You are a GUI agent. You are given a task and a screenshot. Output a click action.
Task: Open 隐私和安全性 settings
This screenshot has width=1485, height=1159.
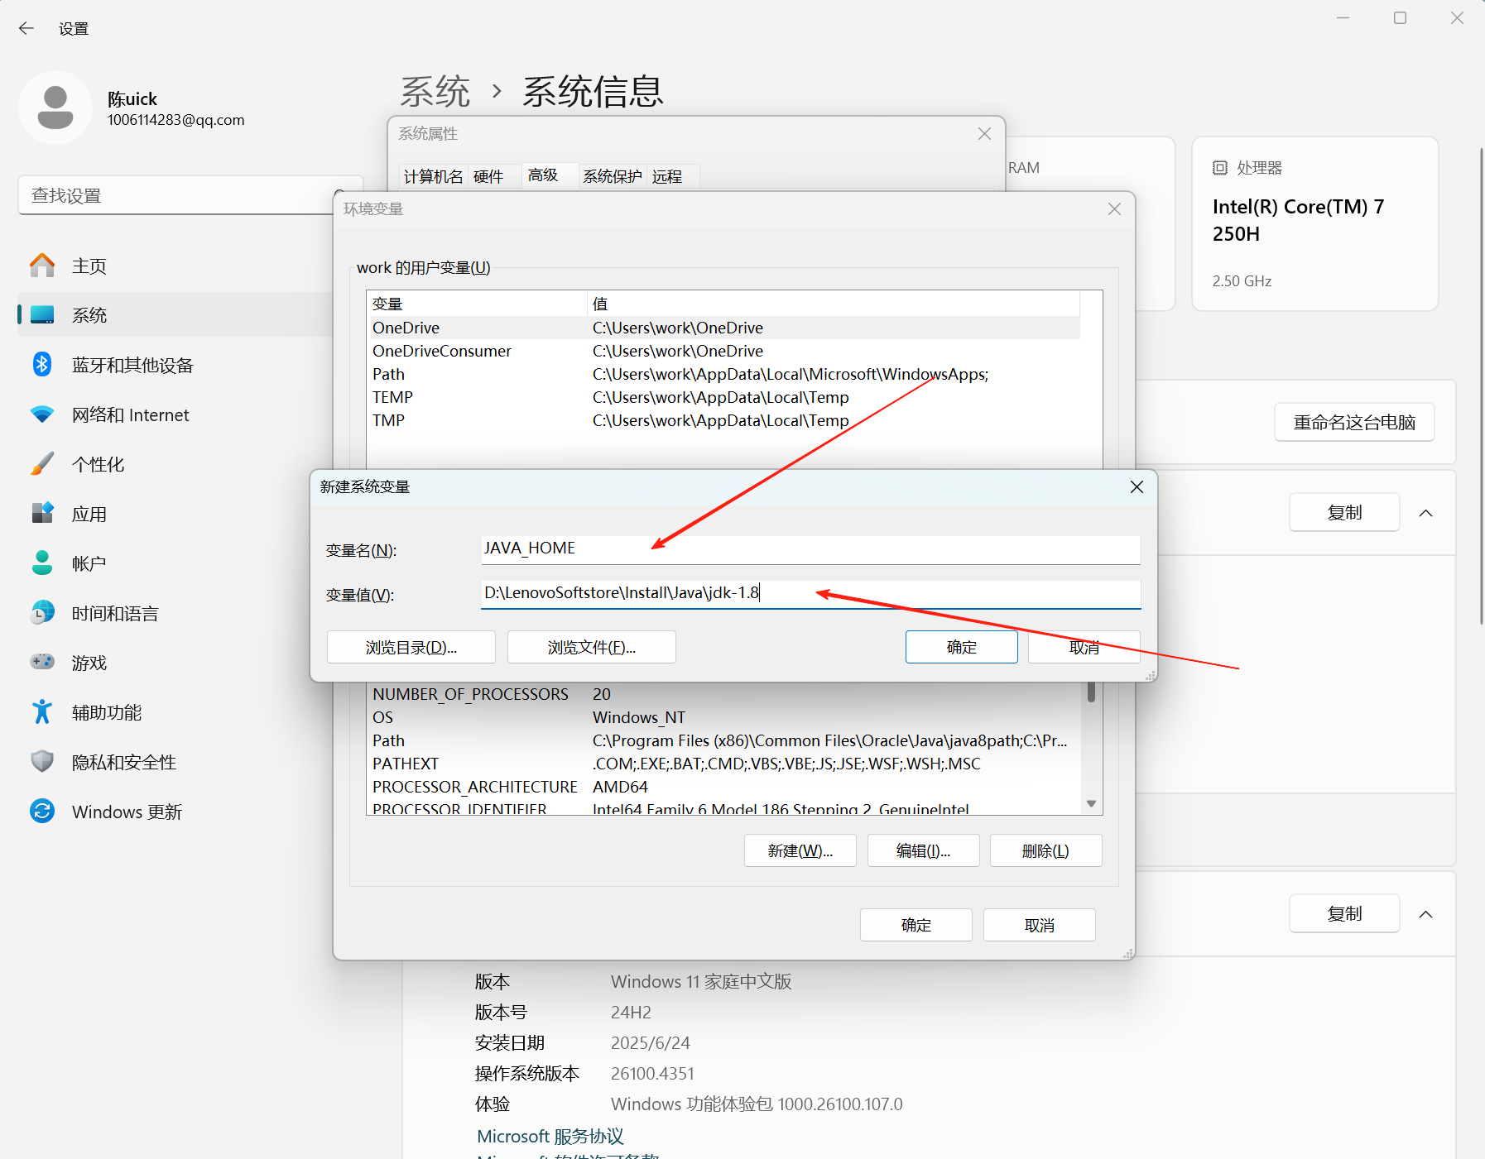tap(123, 761)
